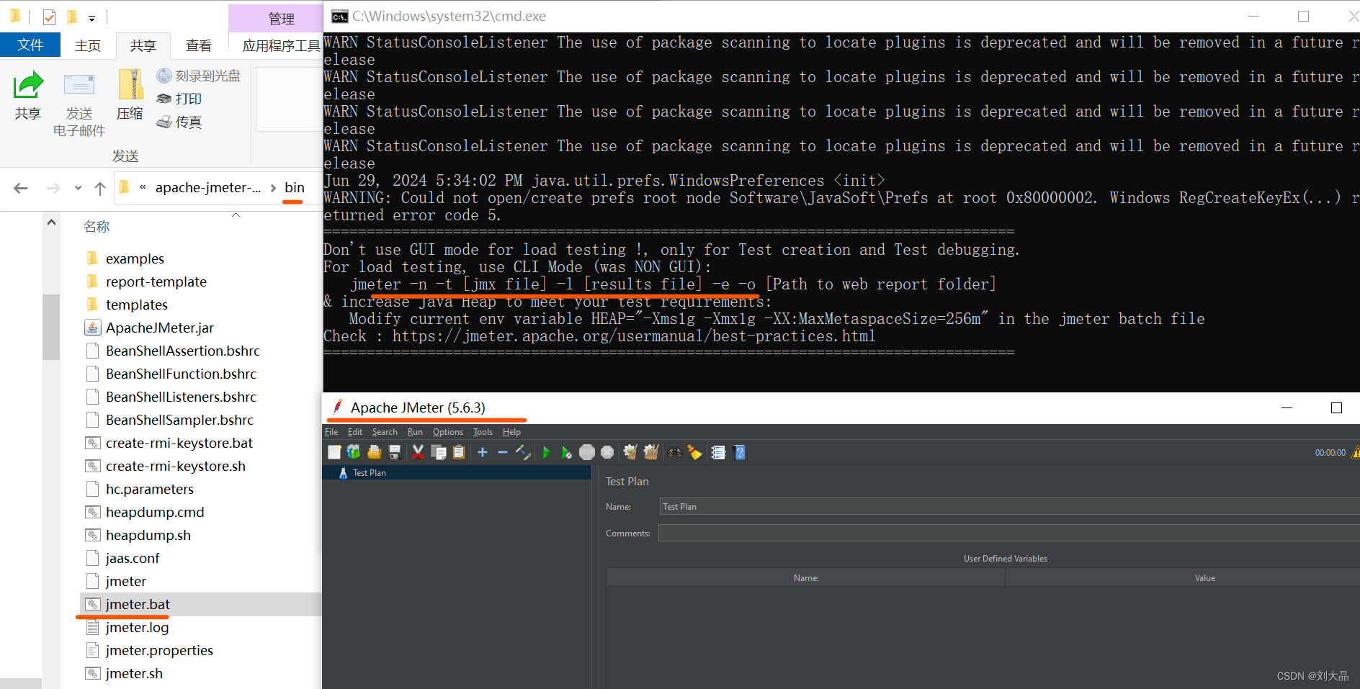Click the Save floppy disk icon in JMeter
Screen dimensions: 1360x689
[395, 452]
